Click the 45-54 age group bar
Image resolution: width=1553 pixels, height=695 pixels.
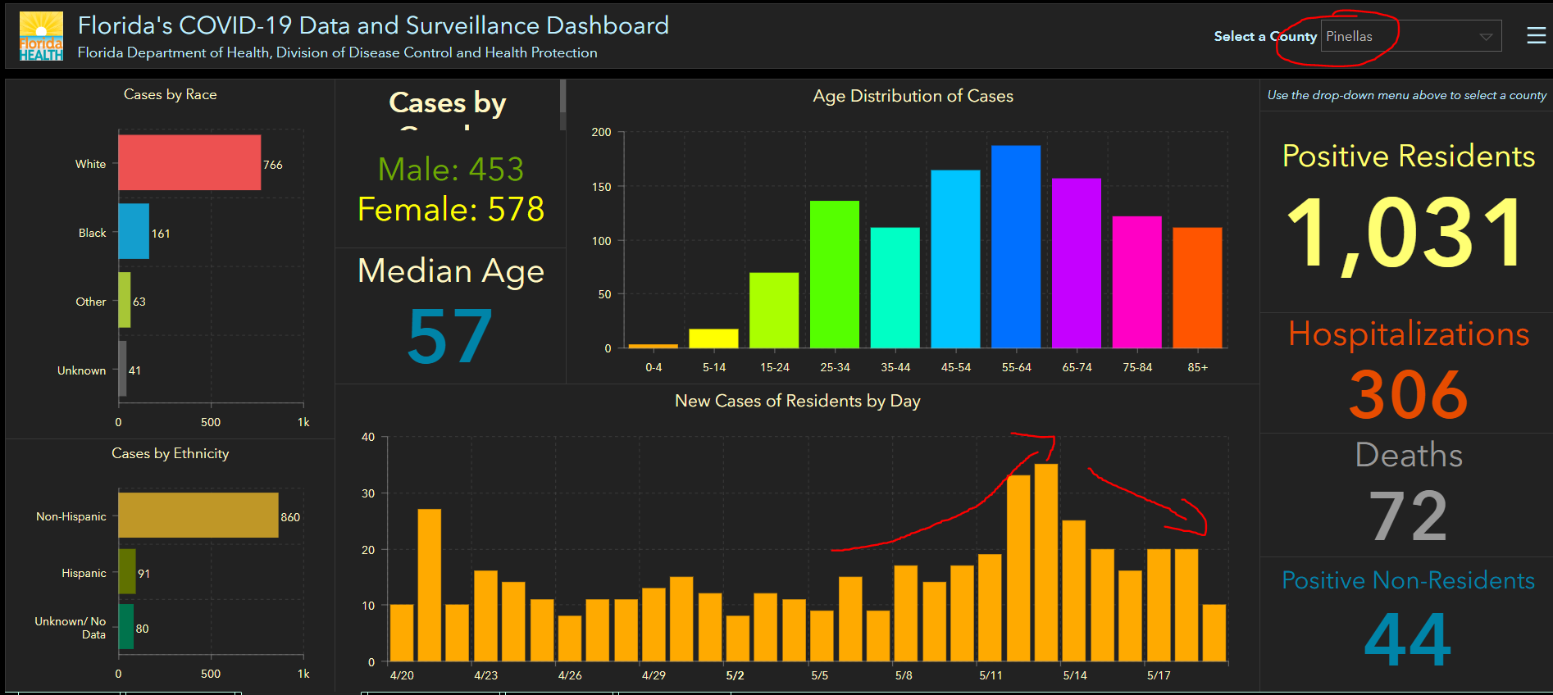tap(955, 259)
